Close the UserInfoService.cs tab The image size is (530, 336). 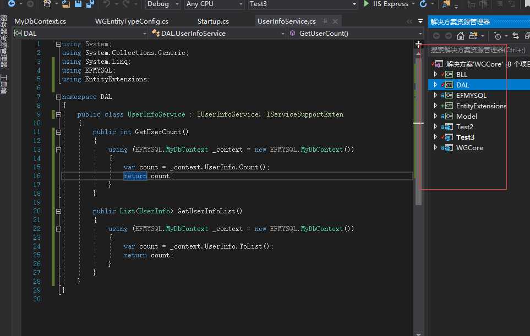[335, 21]
